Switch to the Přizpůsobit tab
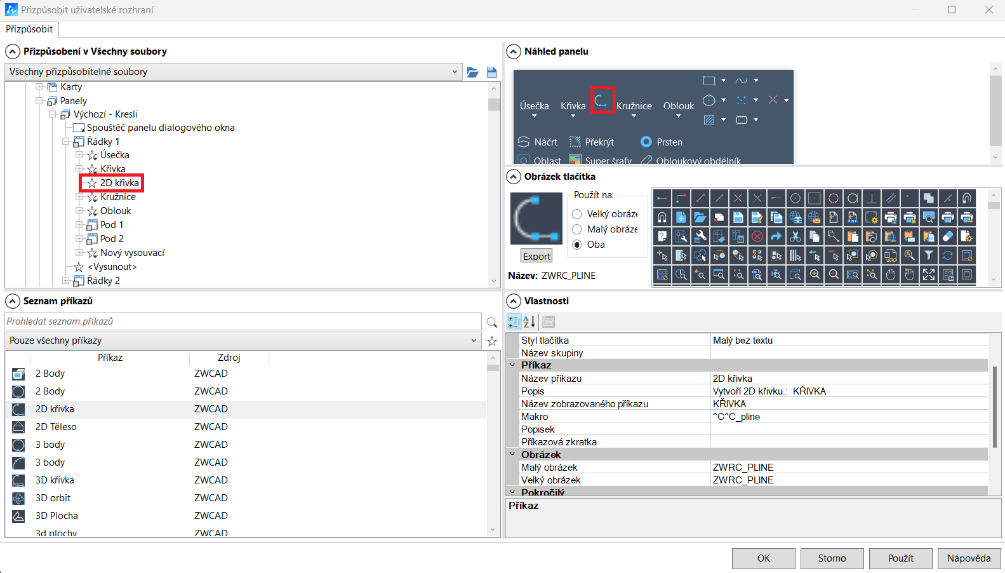The image size is (1005, 573). tap(30, 29)
